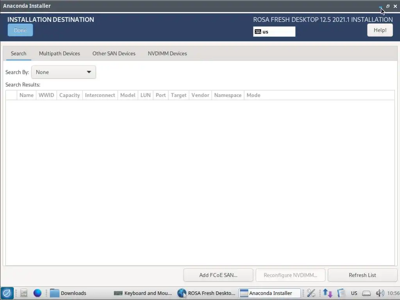400x300 pixels.
Task: Sort by the Name column header
Action: [27, 95]
